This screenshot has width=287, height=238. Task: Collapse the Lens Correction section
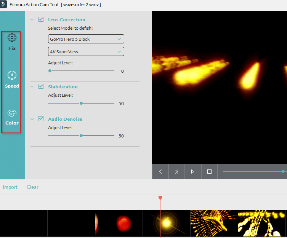point(32,19)
